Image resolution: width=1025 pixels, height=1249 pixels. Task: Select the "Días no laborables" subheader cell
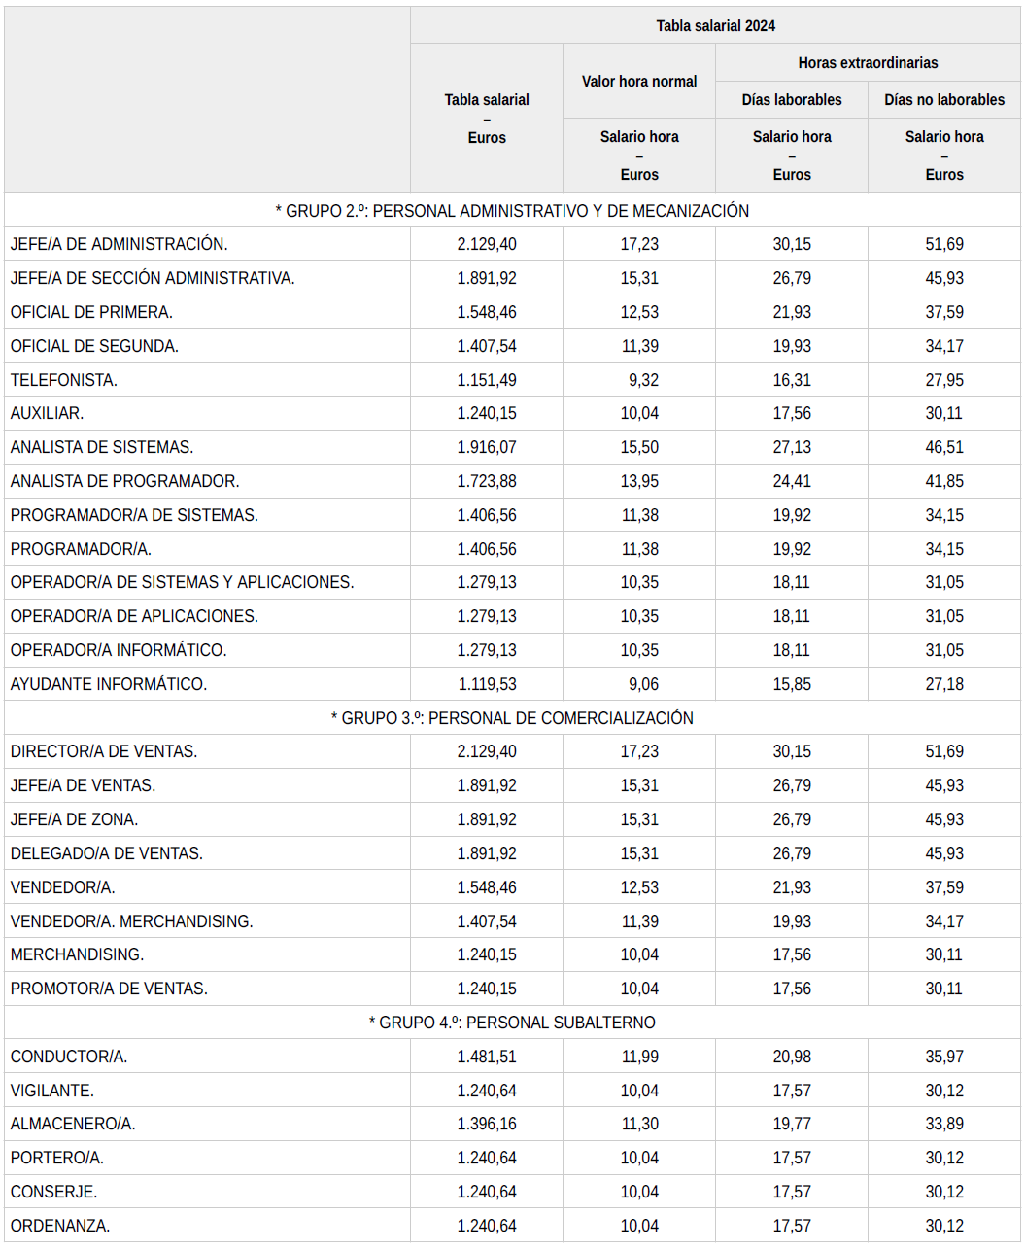944,100
